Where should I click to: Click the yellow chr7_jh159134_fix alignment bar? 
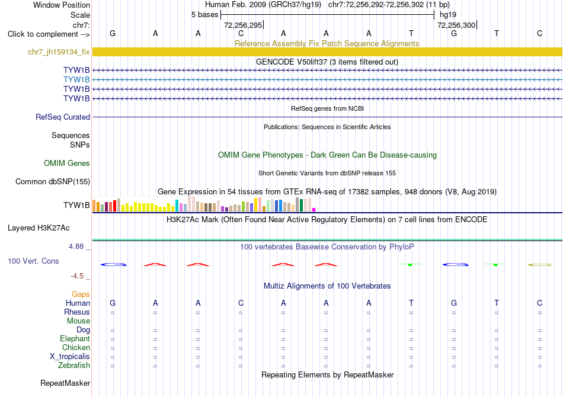click(x=328, y=52)
